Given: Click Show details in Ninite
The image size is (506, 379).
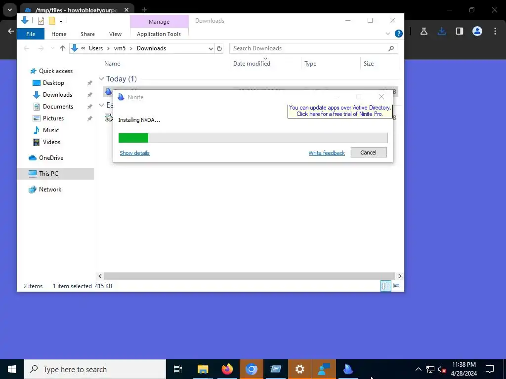Looking at the screenshot, I should click(134, 153).
